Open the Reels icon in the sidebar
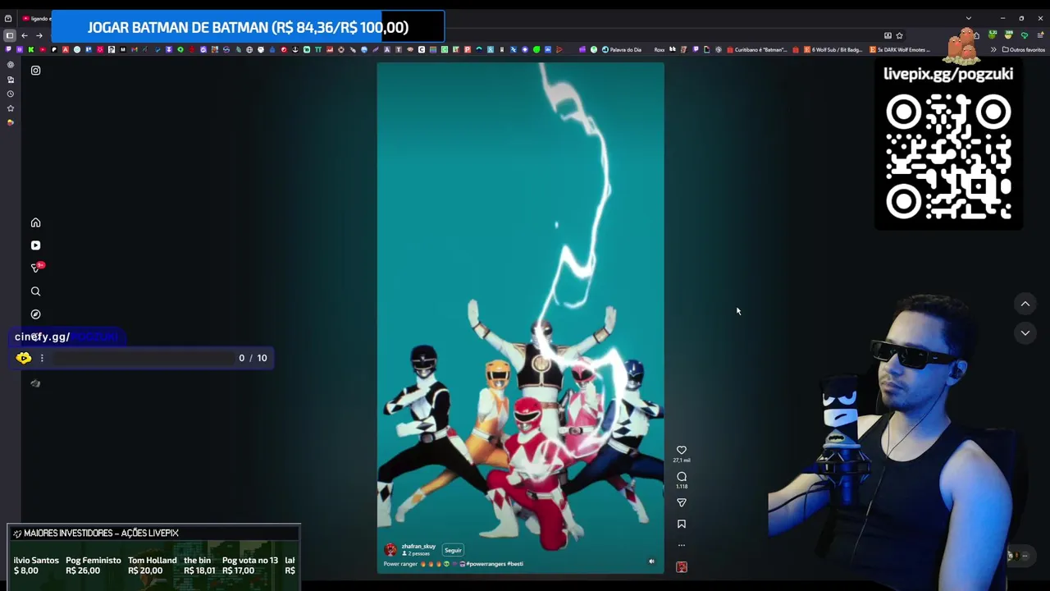The width and height of the screenshot is (1050, 591). (35, 245)
